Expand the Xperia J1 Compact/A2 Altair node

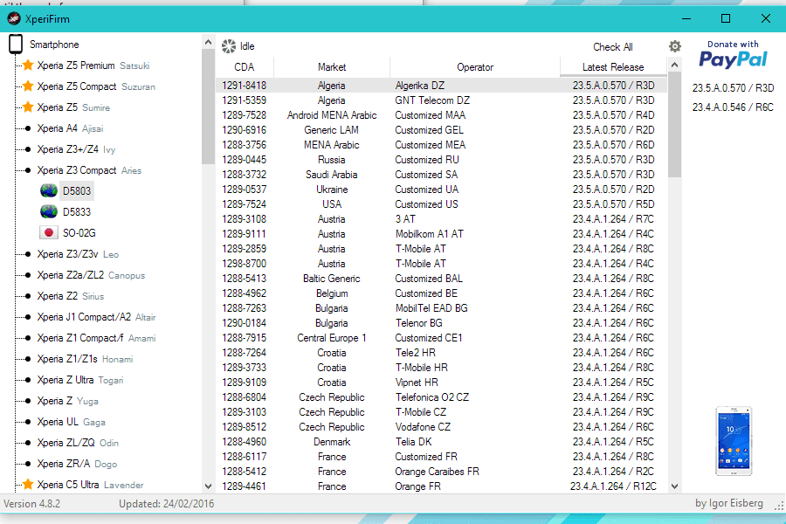click(28, 317)
